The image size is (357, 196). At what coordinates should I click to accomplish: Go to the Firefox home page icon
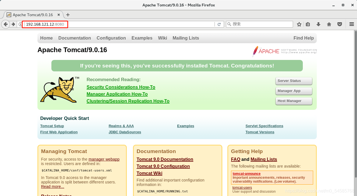[x=329, y=24]
